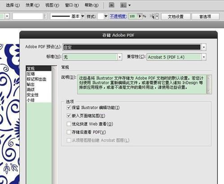Select 小结 in the category list
This screenshot has width=224, height=184.
point(39,100)
